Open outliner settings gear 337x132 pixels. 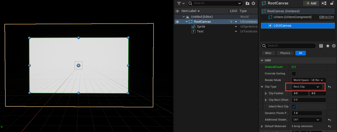pyautogui.click(x=253, y=3)
